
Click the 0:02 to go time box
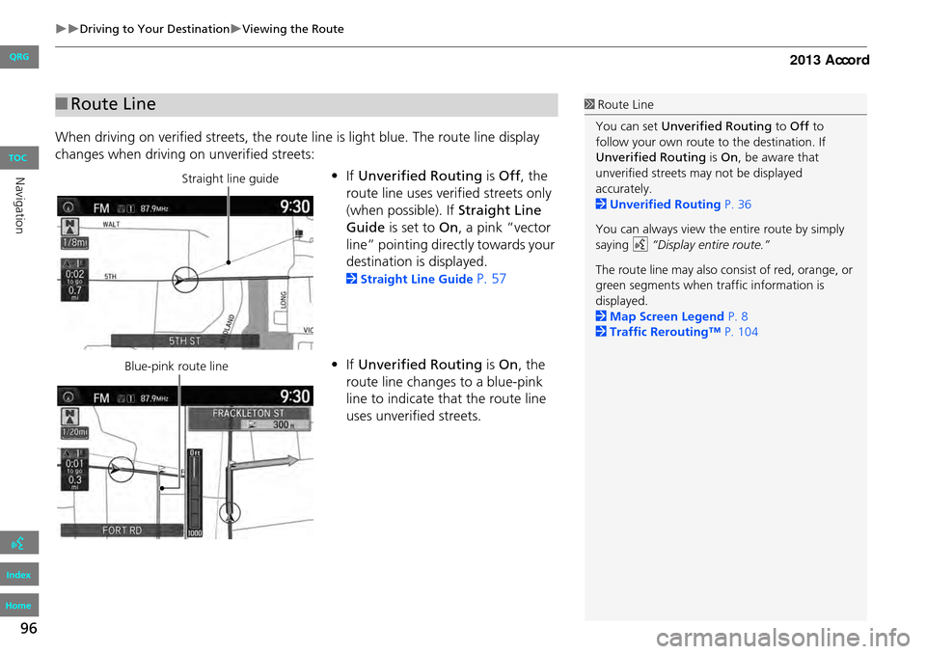coord(74,280)
